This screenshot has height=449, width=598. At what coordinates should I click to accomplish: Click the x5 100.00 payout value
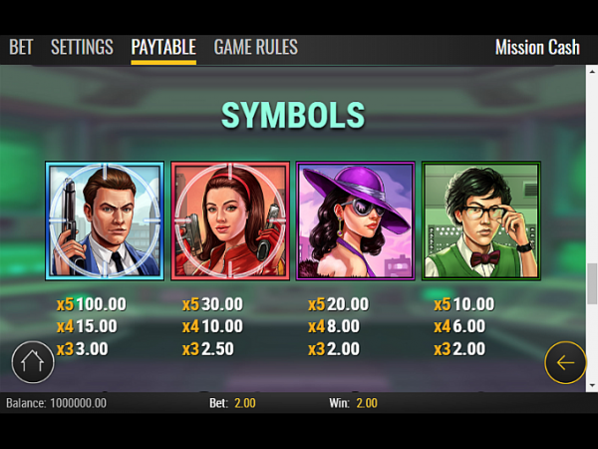point(91,304)
